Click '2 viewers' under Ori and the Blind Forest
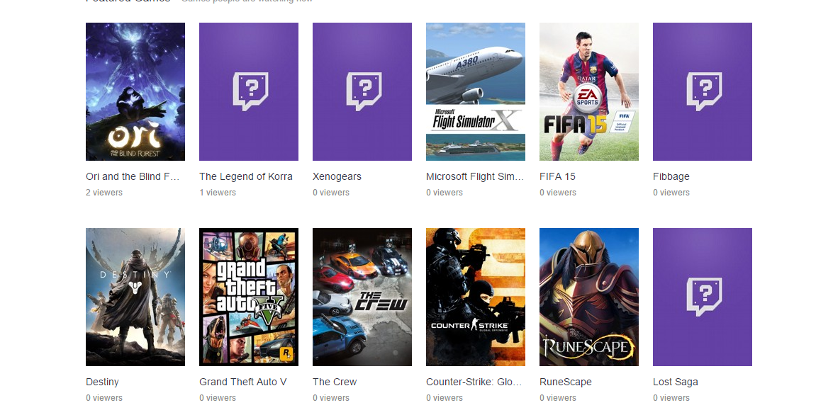Screen dimensions: 833x415 (x=104, y=193)
